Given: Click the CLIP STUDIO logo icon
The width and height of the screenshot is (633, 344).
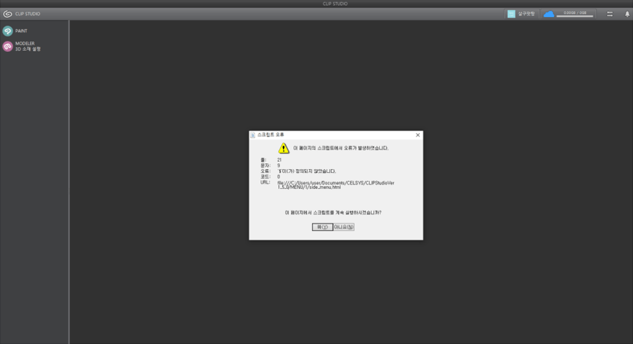Looking at the screenshot, I should tap(7, 14).
